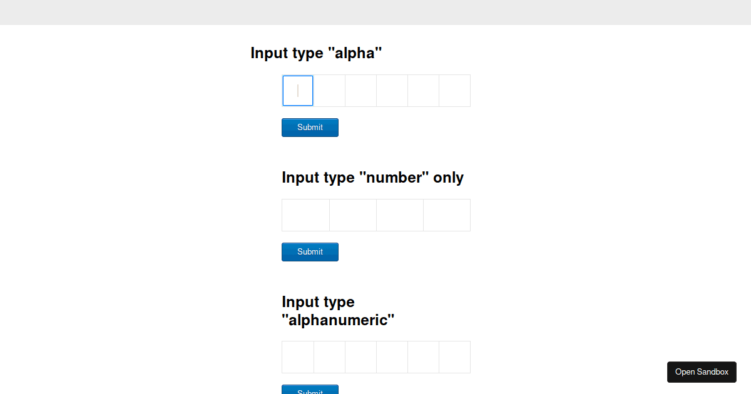Focus the last alpha input box
Viewport: 751px width, 394px height.
tap(454, 91)
